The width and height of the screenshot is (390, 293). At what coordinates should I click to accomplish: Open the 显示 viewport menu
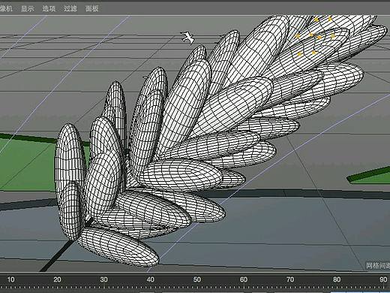click(28, 8)
